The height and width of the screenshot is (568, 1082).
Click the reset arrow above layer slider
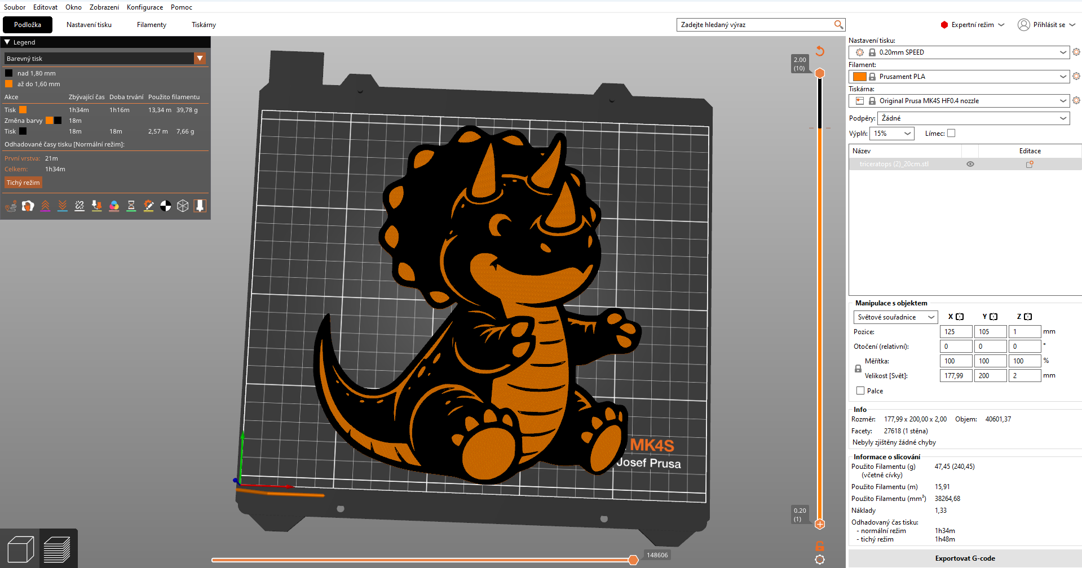[x=820, y=51]
